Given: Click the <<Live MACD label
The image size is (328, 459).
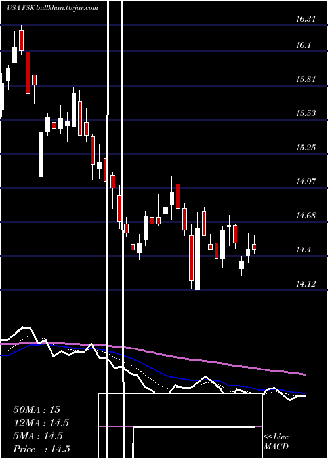Looking at the screenshot, I should click(276, 442).
